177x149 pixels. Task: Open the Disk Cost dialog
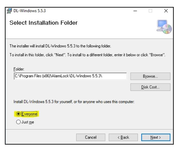(150, 87)
